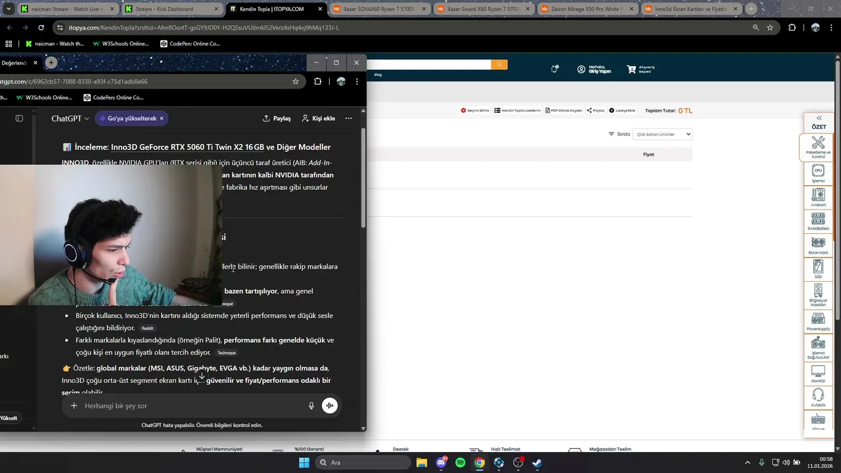The image size is (841, 473).
Task: Click the Itopya address bar URL
Action: pyautogui.click(x=204, y=28)
